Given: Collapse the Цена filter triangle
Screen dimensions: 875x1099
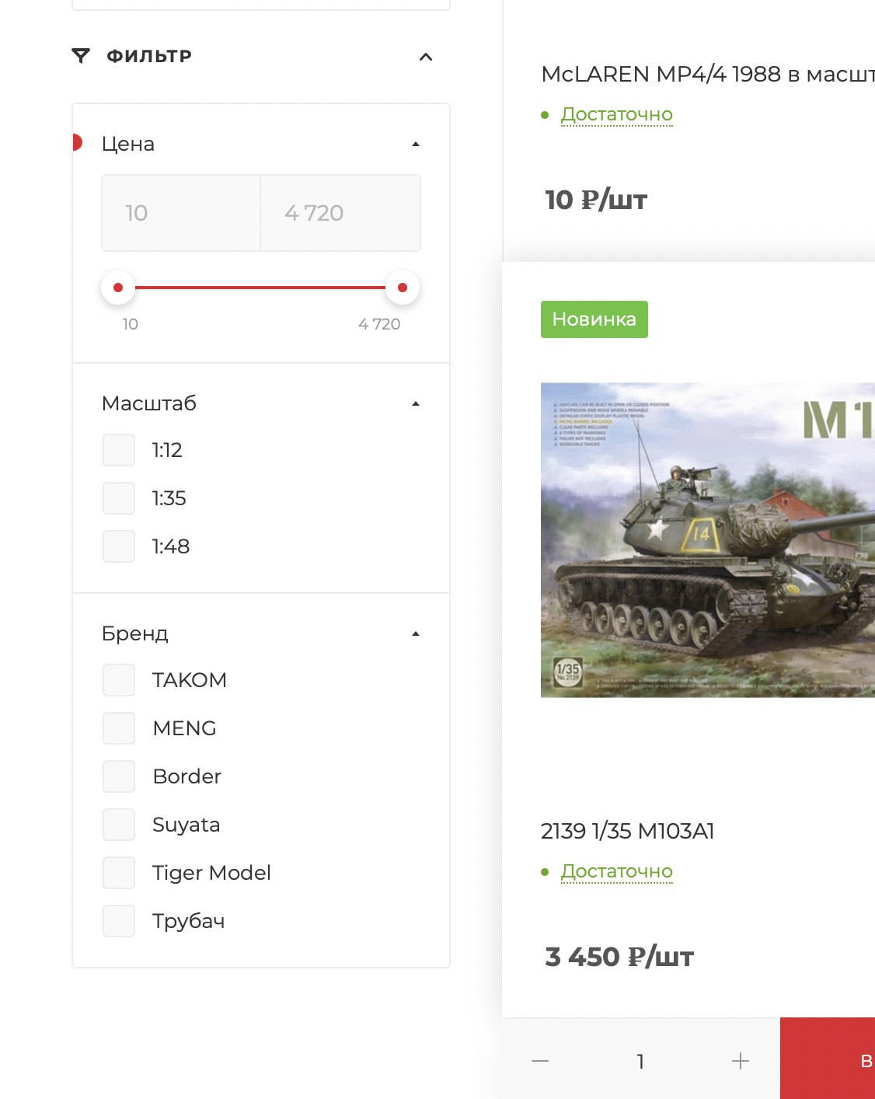Looking at the screenshot, I should (416, 144).
